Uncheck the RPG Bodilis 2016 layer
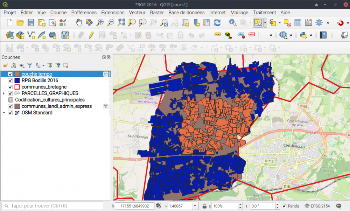 point(10,80)
